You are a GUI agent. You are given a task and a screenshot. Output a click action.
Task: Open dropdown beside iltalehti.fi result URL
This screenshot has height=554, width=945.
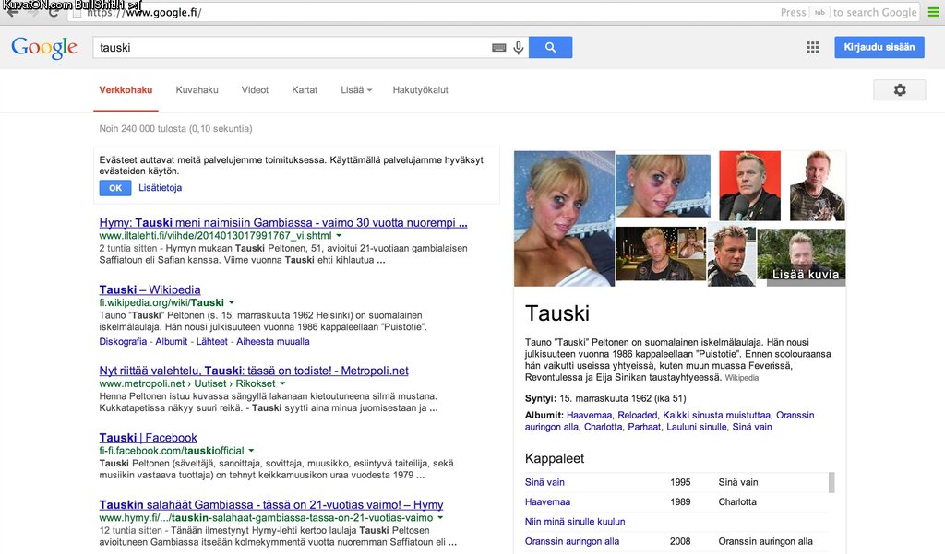pyautogui.click(x=339, y=236)
